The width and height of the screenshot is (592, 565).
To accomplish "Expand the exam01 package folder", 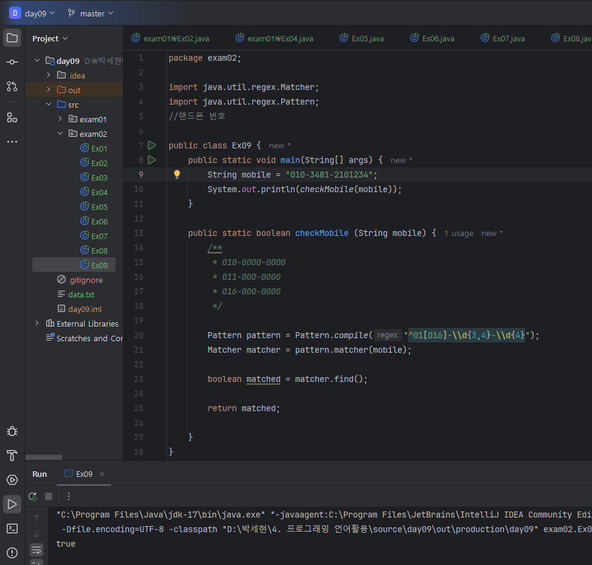I will [60, 119].
